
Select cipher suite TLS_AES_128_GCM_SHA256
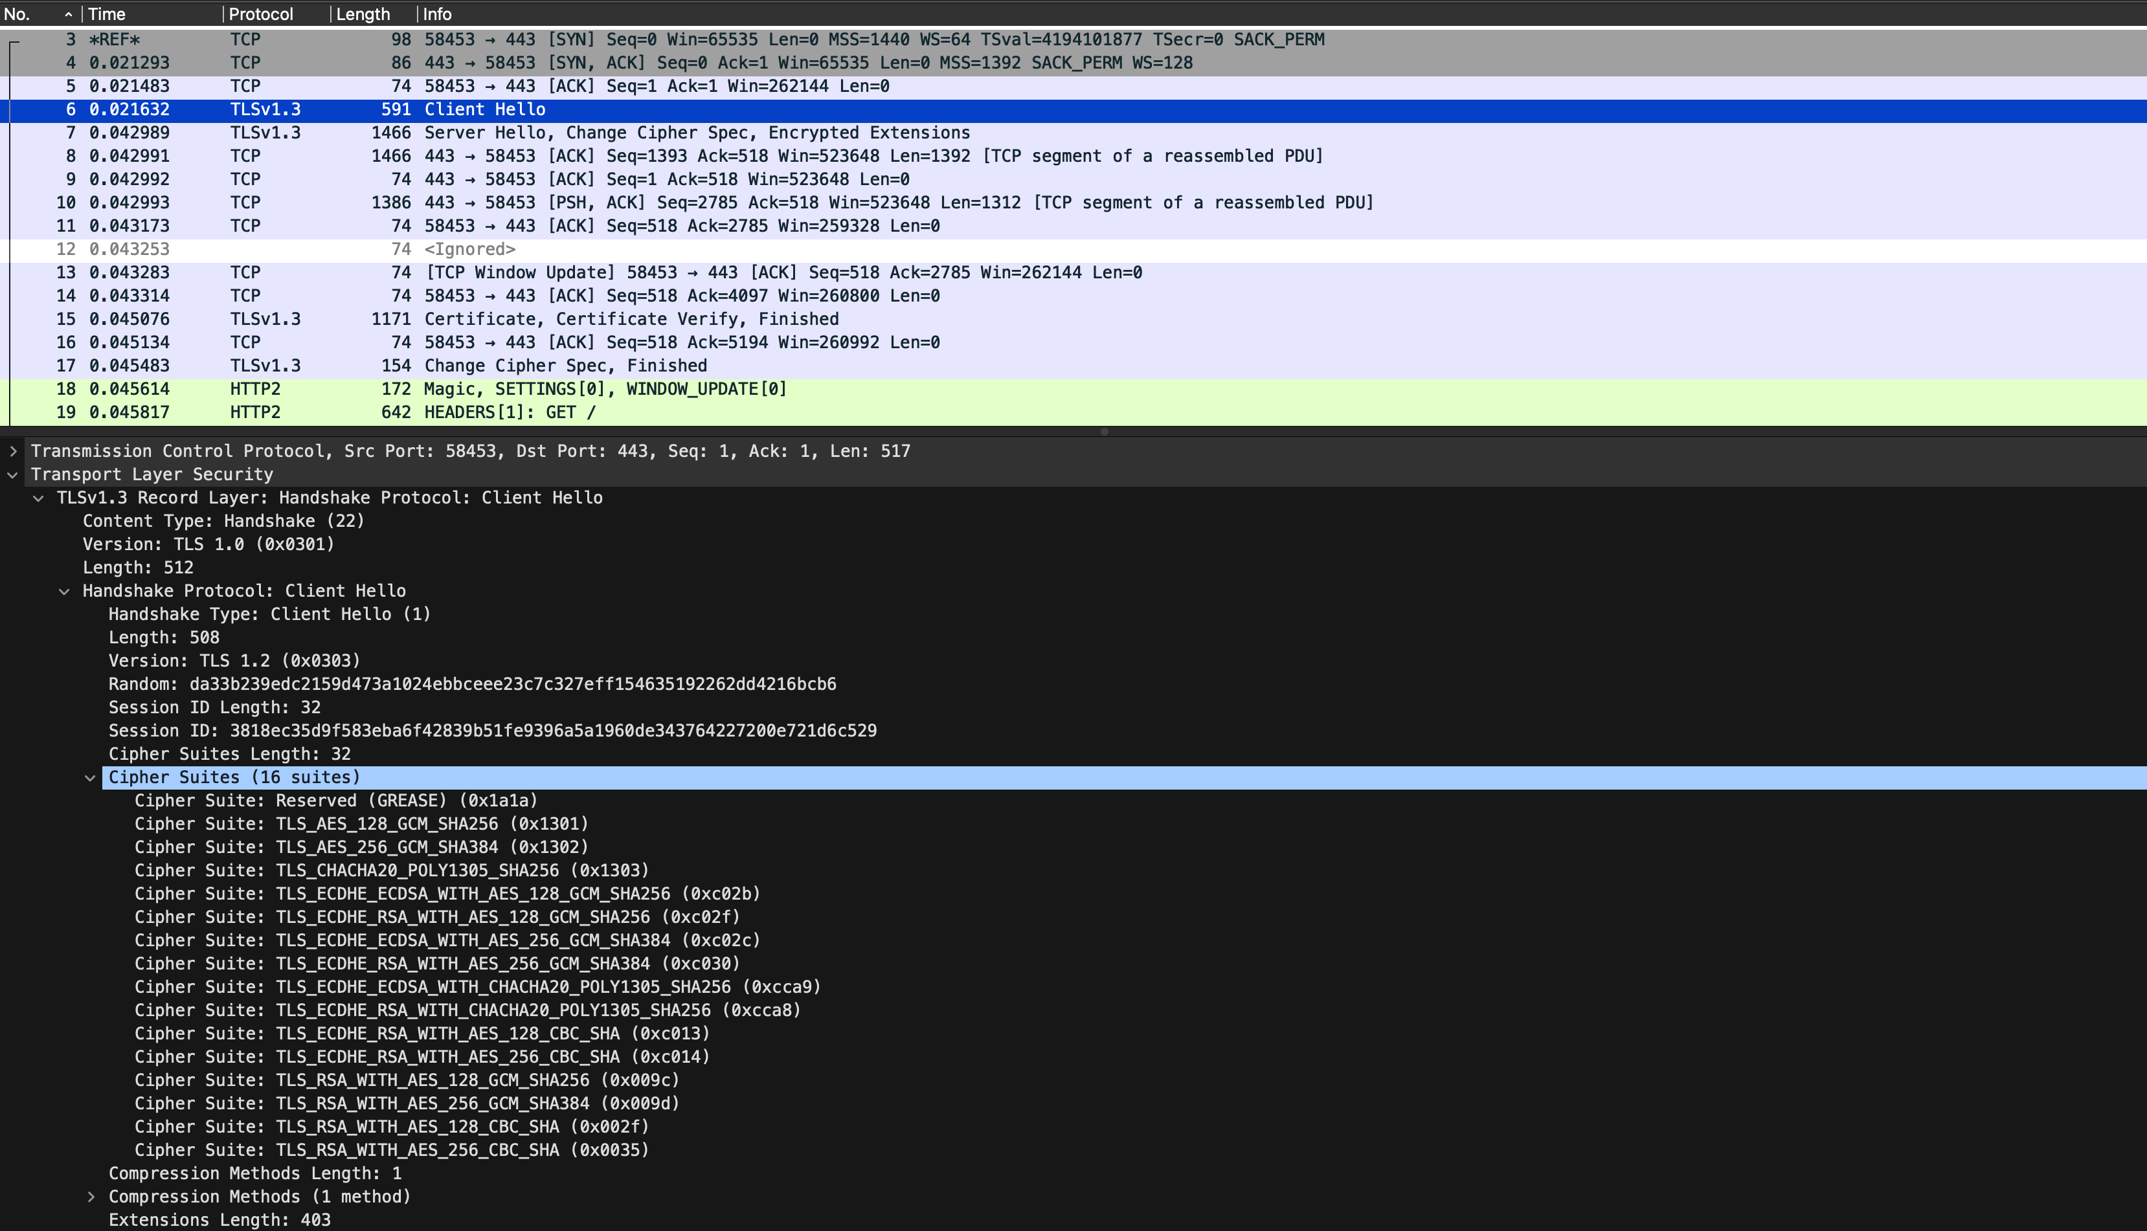tap(361, 825)
